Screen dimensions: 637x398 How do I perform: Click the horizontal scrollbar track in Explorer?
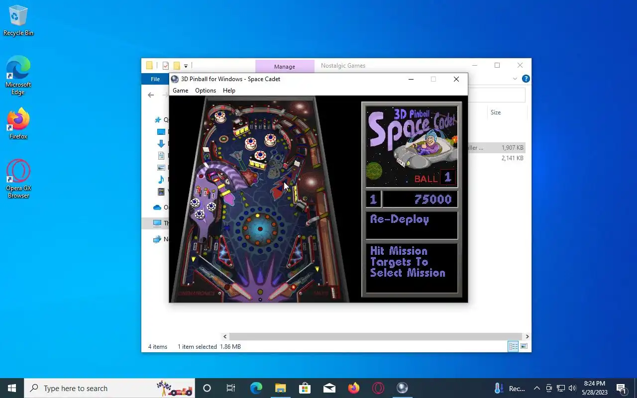376,337
